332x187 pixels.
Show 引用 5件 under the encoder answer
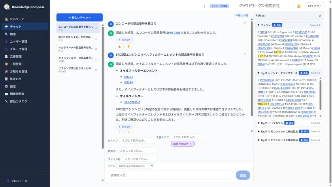(124, 40)
